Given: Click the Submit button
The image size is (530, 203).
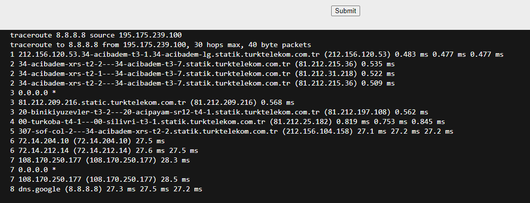Looking at the screenshot, I should tap(345, 11).
